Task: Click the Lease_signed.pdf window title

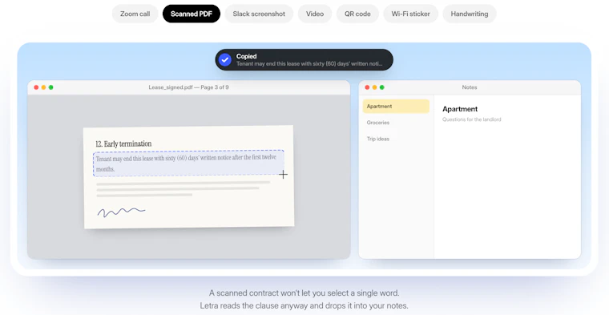Action: pyautogui.click(x=188, y=87)
